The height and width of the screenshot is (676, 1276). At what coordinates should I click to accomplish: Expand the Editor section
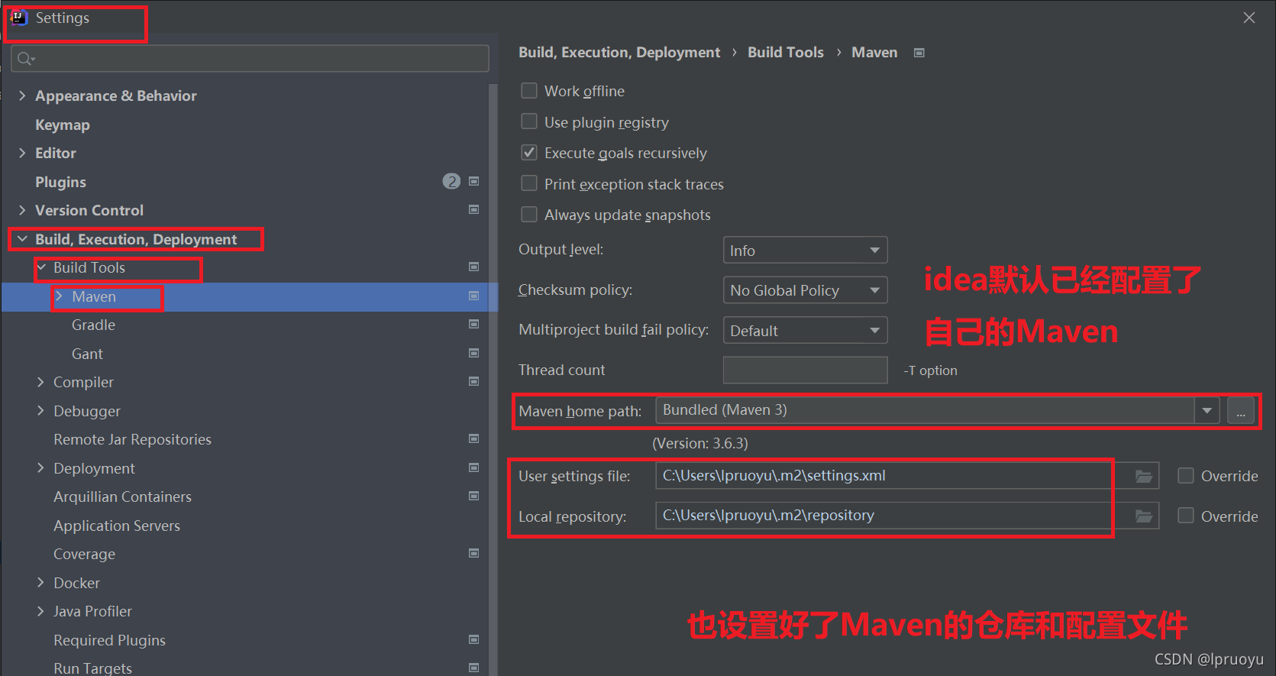pyautogui.click(x=22, y=153)
